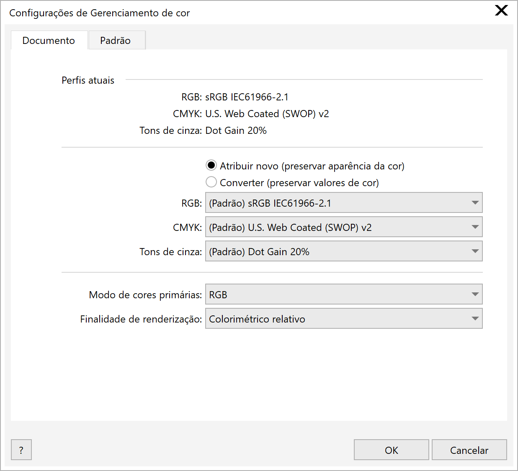Expand the '(Padrão) U.S. Web Coated (SWOP) v2' list
The width and height of the screenshot is (518, 471).
tap(335, 227)
